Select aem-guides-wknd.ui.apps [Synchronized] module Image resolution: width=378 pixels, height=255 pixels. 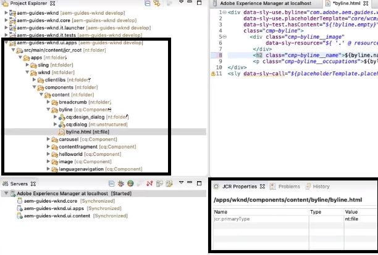coord(72,208)
